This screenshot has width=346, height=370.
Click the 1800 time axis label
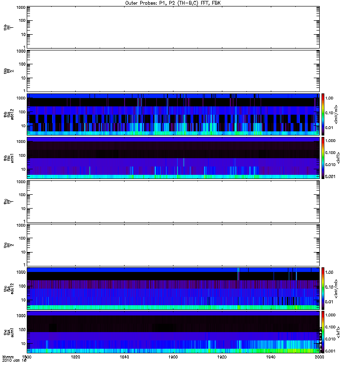[27, 357]
